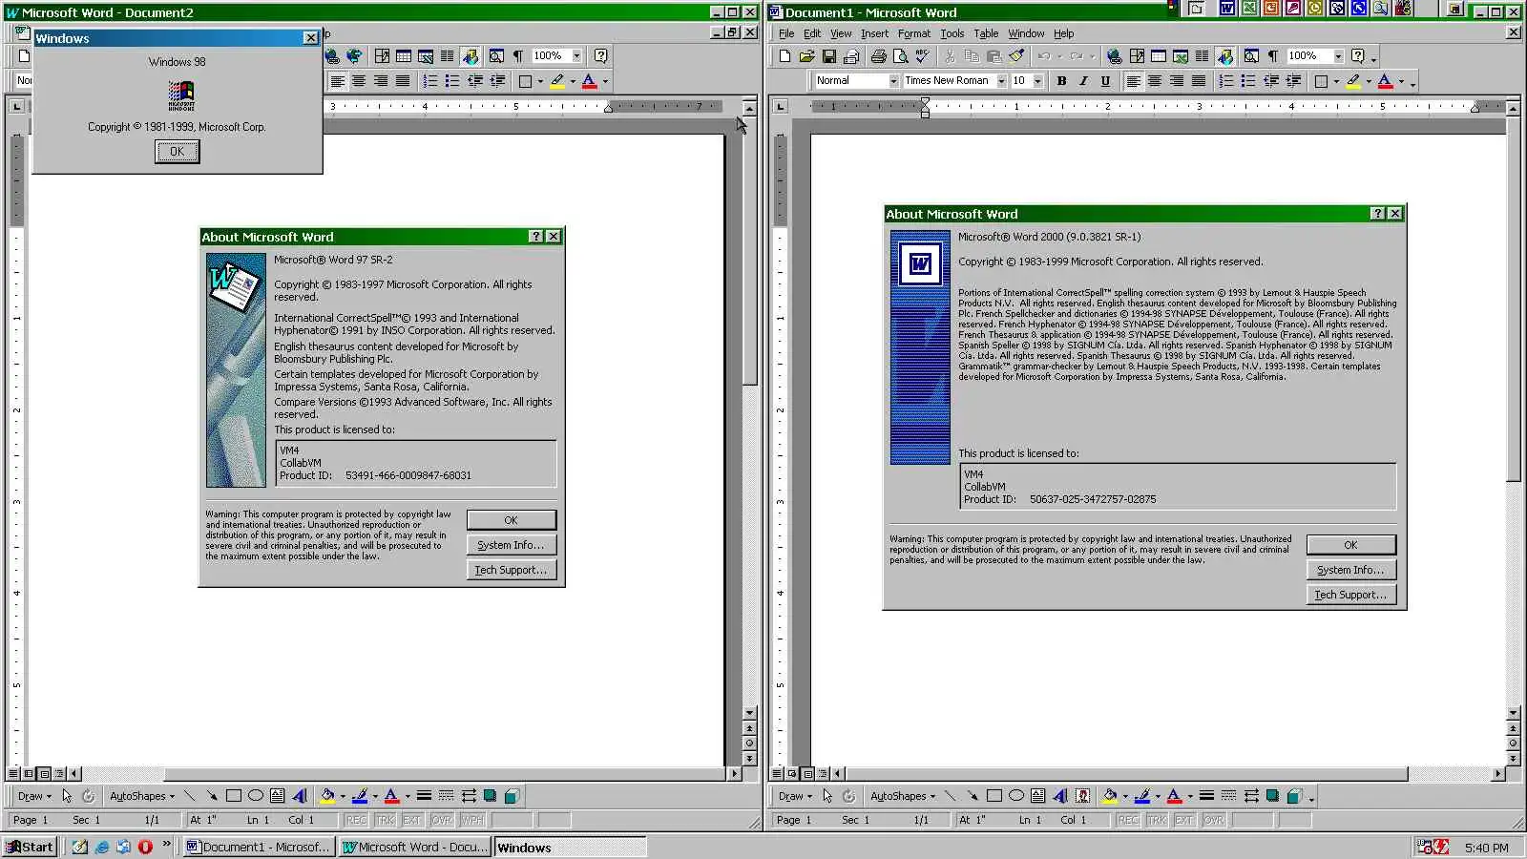Image resolution: width=1527 pixels, height=859 pixels.
Task: Toggle Underline in Word 2000 formatting toolbar
Action: coord(1105,81)
